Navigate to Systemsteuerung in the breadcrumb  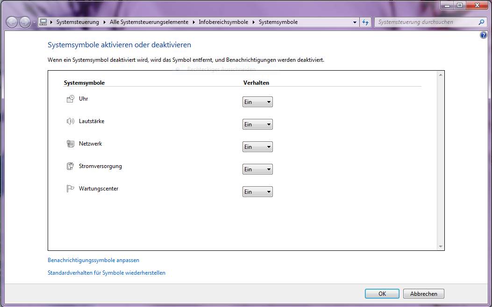click(77, 22)
